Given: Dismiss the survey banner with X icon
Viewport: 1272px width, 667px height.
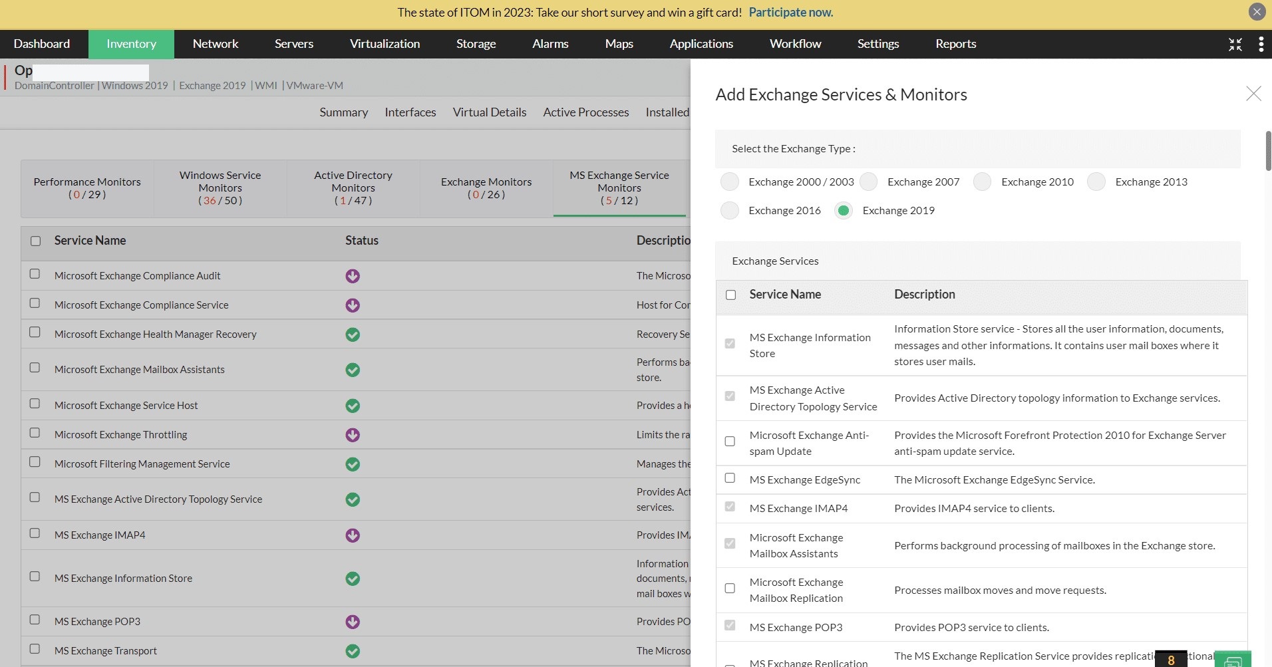Looking at the screenshot, I should click(1257, 12).
